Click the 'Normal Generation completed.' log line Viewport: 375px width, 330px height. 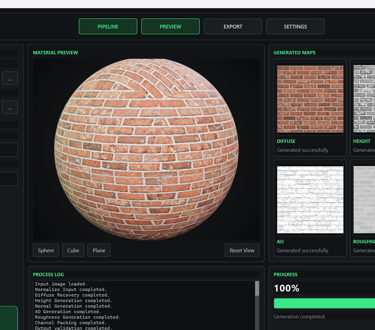click(74, 306)
